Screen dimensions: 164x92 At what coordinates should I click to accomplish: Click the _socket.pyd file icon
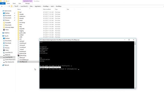pos(18,47)
